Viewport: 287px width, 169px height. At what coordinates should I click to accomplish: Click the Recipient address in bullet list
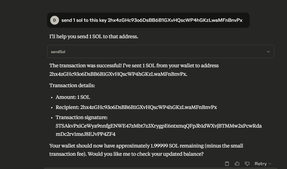(x=148, y=107)
